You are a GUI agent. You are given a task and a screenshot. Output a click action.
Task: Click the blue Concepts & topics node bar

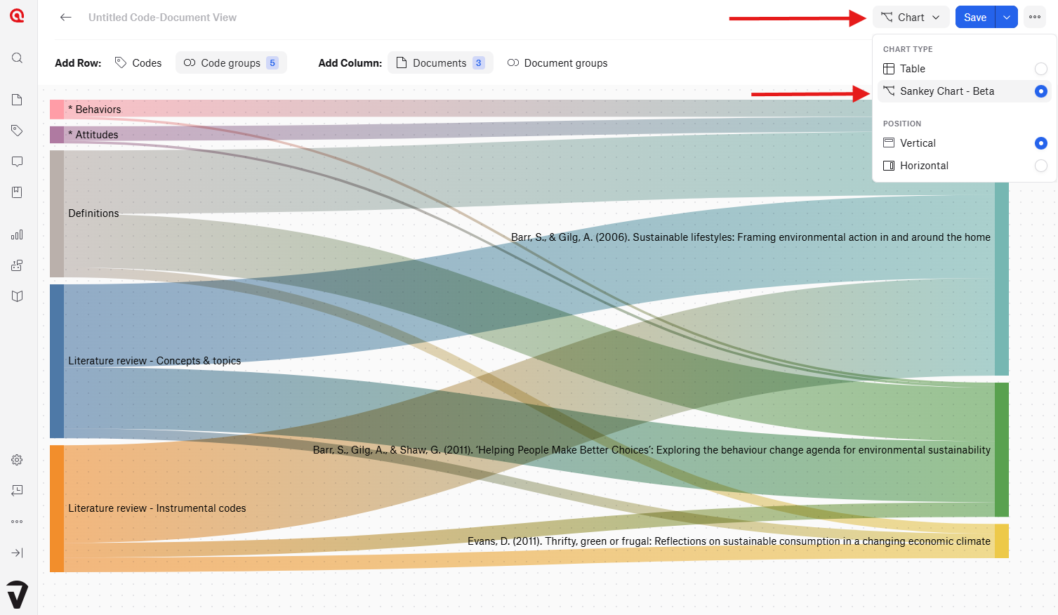point(57,361)
